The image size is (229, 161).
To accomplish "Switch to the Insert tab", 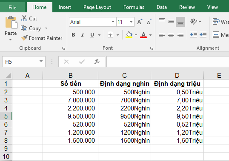I will (65, 7).
